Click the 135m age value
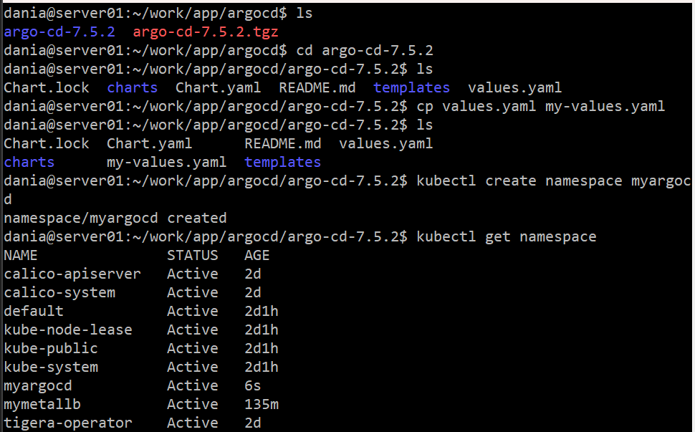695x432 pixels. click(262, 404)
